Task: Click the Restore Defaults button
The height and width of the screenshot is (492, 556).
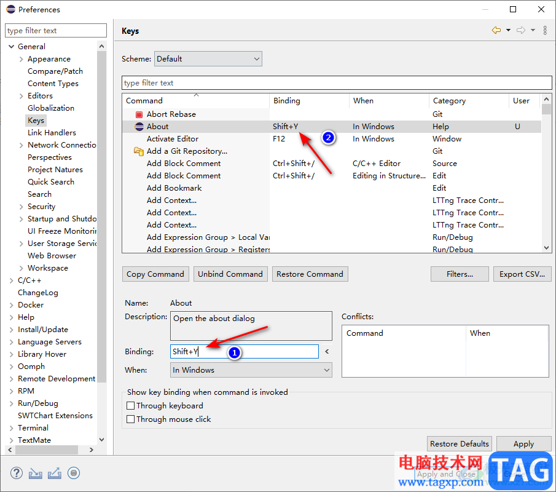Action: [x=459, y=444]
